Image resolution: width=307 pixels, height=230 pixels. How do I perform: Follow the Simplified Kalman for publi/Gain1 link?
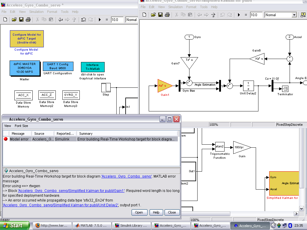pyautogui.click(x=71, y=191)
